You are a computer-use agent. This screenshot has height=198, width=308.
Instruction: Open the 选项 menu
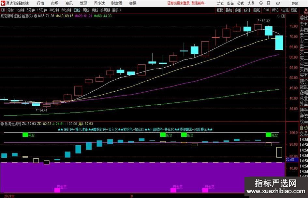tap(250, 3)
